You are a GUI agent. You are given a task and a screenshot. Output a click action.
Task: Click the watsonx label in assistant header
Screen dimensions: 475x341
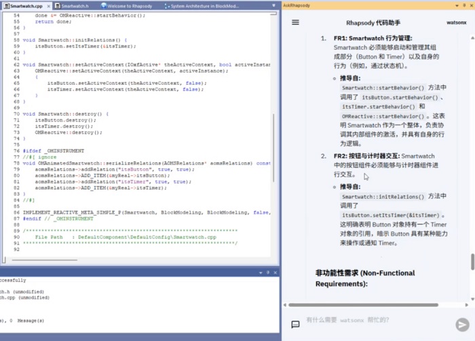[456, 22]
